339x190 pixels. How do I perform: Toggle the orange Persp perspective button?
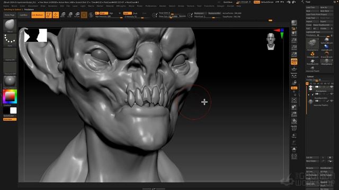pos(294,62)
